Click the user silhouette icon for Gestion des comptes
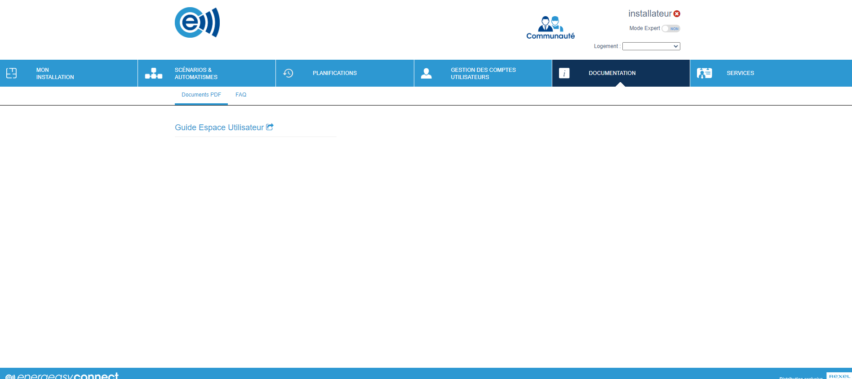 pyautogui.click(x=426, y=73)
